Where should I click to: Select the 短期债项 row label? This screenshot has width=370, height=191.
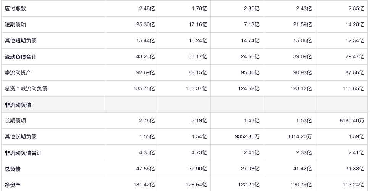(x=15, y=24)
